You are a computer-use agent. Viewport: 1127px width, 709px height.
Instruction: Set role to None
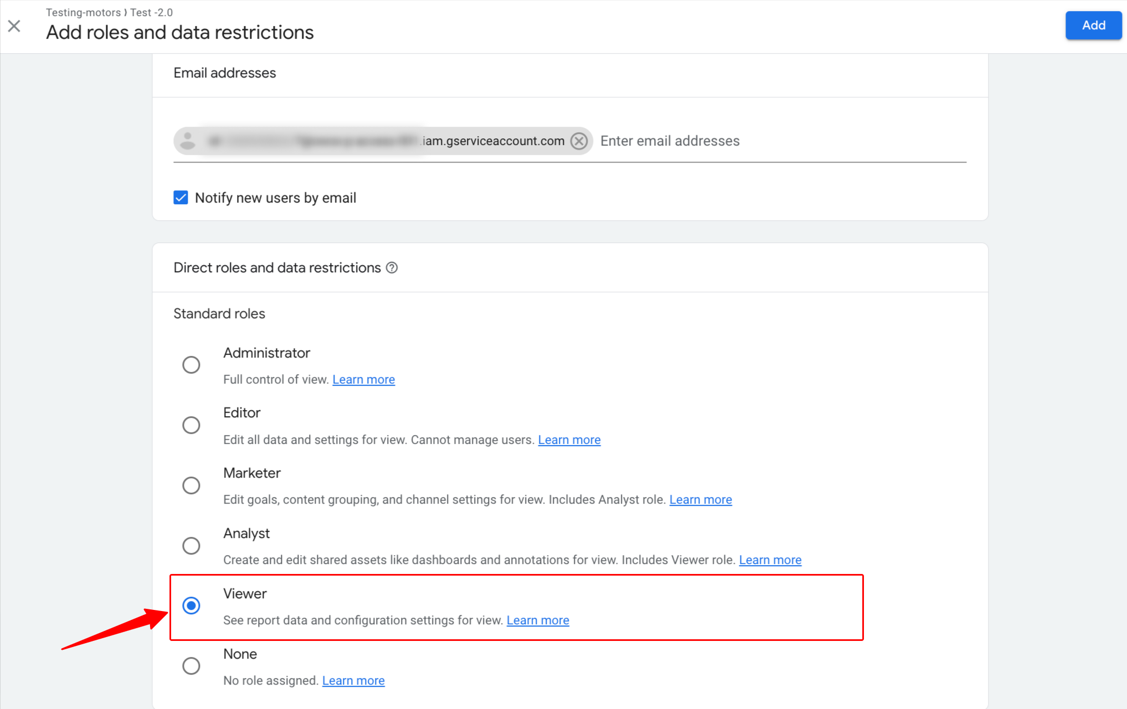[x=192, y=666]
